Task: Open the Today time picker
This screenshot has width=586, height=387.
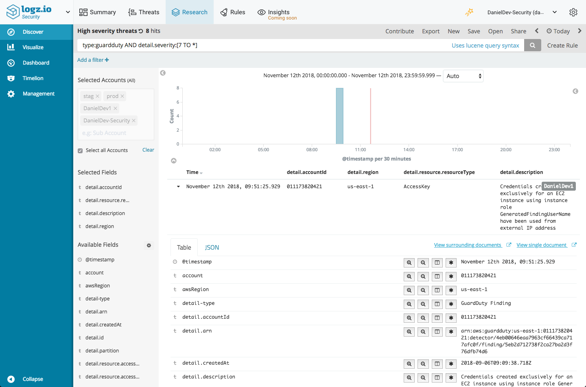Action: pos(558,31)
